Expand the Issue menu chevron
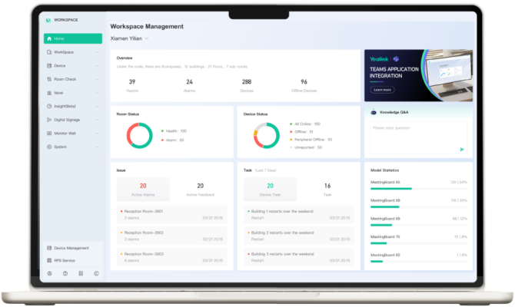 (x=97, y=93)
